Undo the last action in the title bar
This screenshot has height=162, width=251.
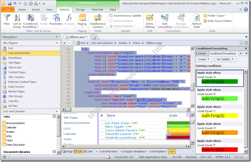(15, 3)
